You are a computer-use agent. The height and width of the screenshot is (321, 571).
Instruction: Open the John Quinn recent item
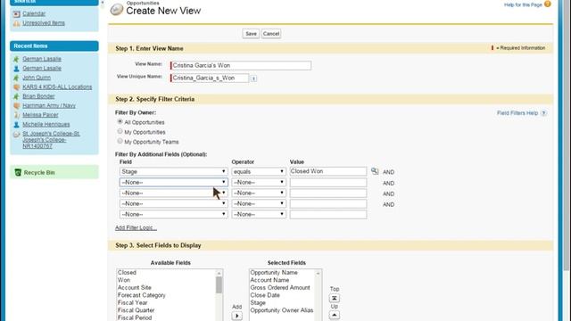pos(37,78)
